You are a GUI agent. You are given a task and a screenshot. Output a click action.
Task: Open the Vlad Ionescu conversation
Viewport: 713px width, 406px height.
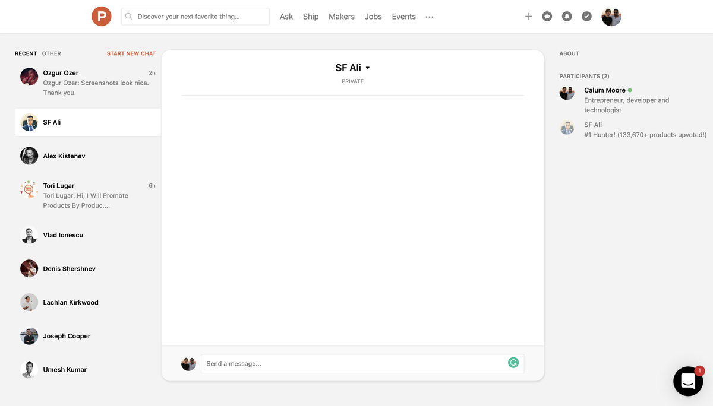(88, 235)
